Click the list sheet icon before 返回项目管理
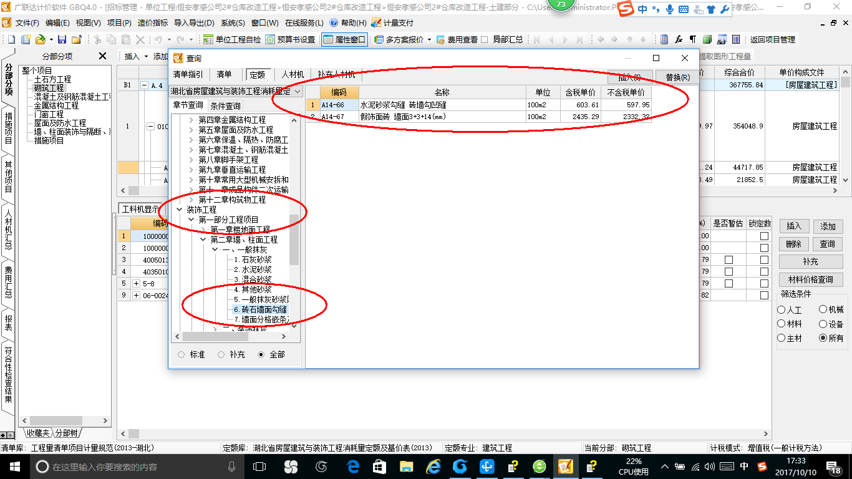852x479 pixels. click(736, 39)
